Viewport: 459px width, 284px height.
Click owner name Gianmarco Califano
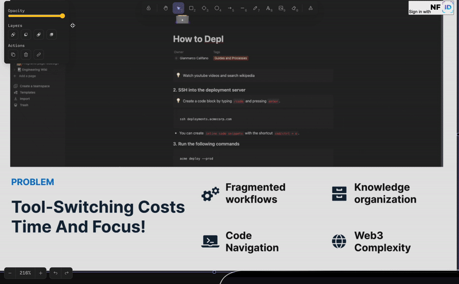(194, 59)
